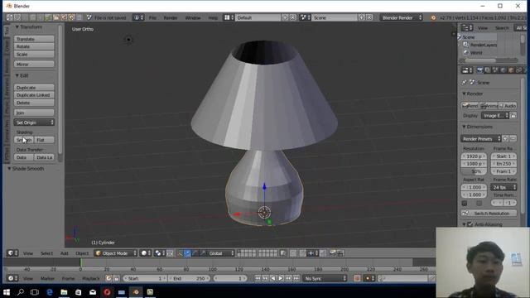Open the timeline Marker menu

[x=47, y=278]
